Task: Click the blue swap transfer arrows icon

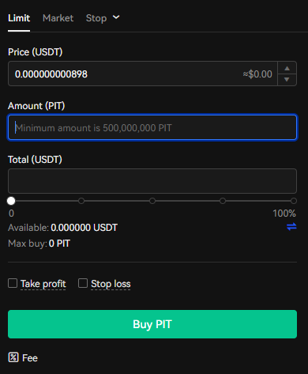Action: (x=291, y=226)
